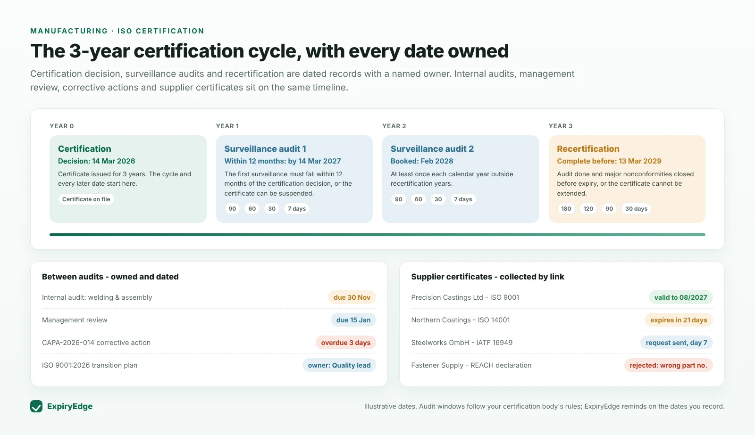Open the Fastener Supply - REACH declaration row

[x=562, y=365]
